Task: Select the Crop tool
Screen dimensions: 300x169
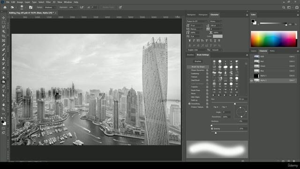Action: [3, 36]
